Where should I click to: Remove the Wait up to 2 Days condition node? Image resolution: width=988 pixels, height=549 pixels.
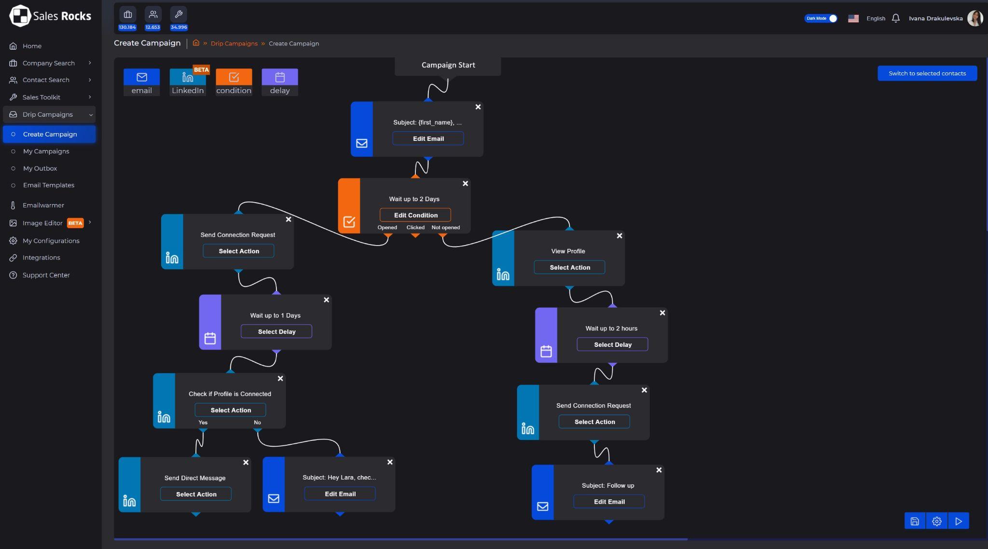(465, 183)
